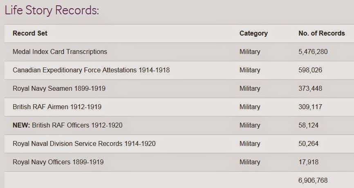
Task: Click the 309,117 records count
Action: point(310,107)
